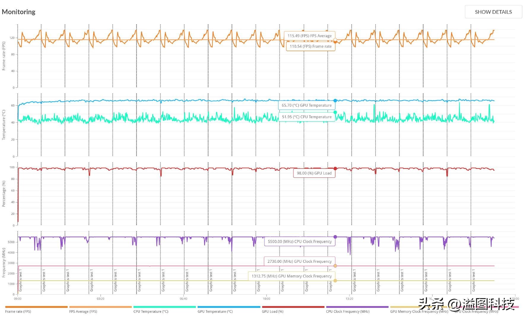This screenshot has width=524, height=320.
Task: Click the Monitoring section heading
Action: [18, 12]
